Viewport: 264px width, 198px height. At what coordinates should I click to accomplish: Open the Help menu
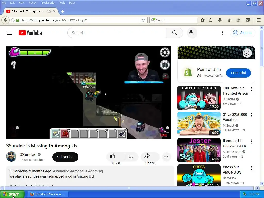(72, 3)
